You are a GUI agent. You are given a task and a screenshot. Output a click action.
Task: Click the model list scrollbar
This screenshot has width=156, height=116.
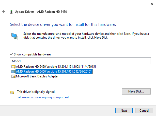coord(150,61)
